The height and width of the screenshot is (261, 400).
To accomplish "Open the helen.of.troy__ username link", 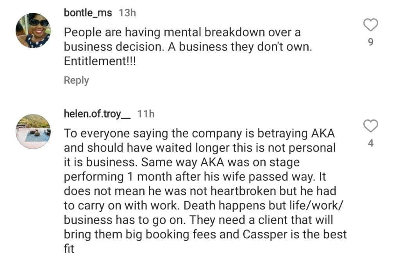I will [x=97, y=114].
